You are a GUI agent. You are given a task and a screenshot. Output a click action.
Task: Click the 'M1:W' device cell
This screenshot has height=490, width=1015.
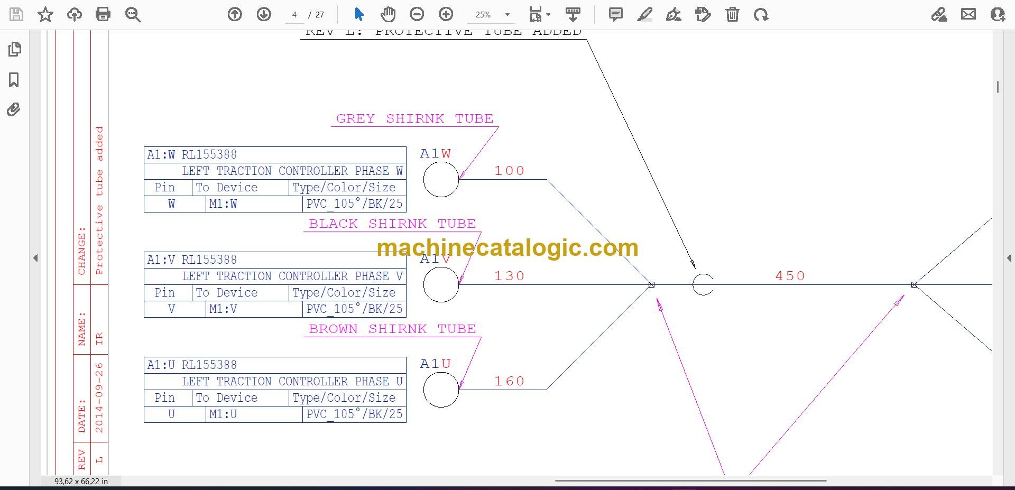[x=254, y=204]
